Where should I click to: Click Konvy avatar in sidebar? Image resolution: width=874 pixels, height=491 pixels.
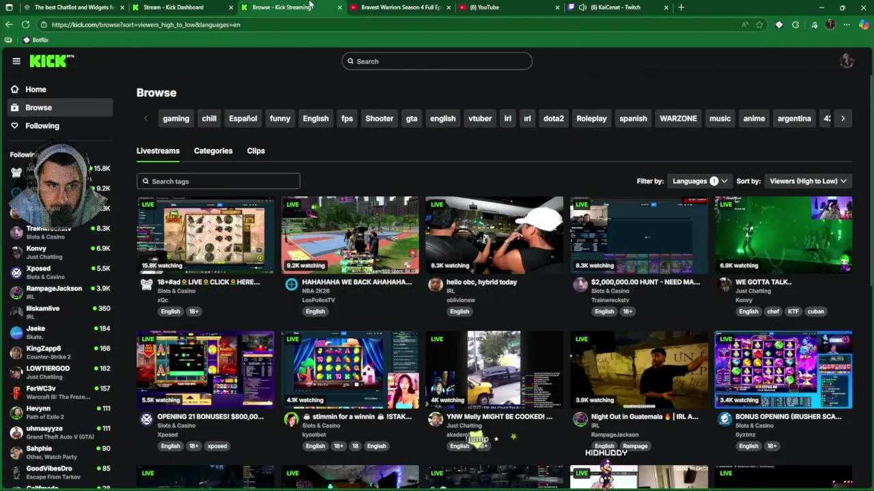click(16, 252)
